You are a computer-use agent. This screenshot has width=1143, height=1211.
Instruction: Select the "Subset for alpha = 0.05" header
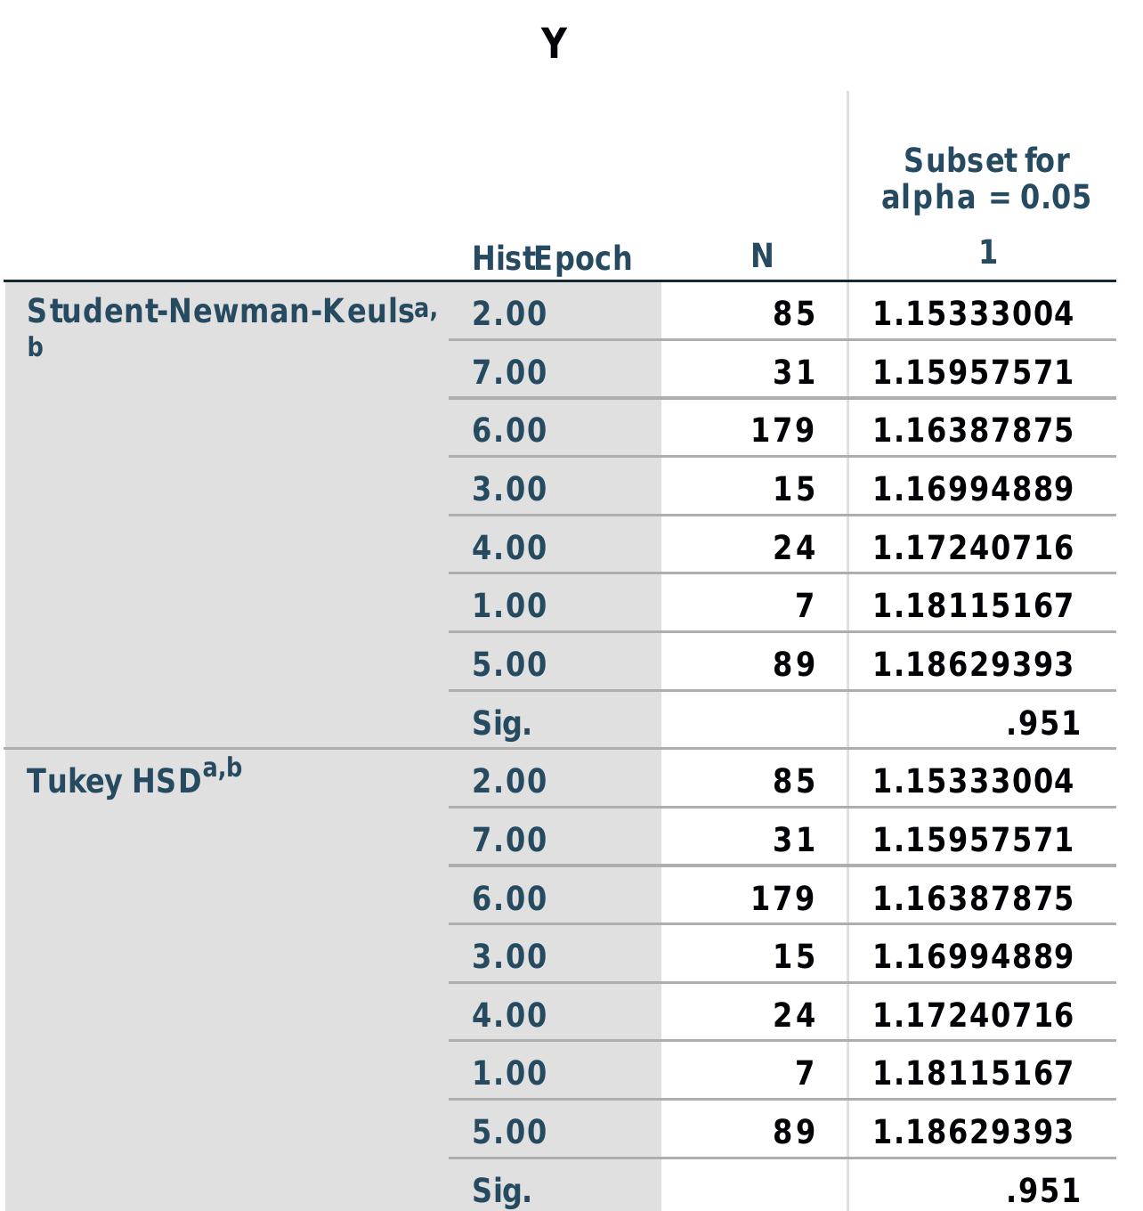tap(985, 178)
